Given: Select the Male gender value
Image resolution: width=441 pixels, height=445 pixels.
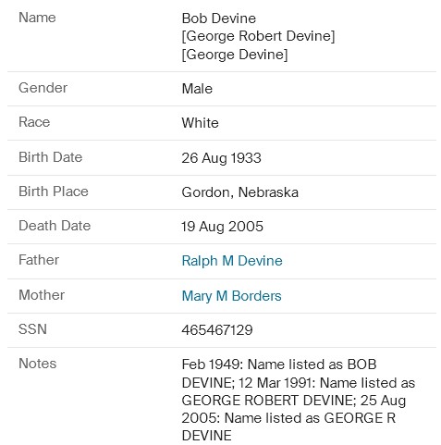Looking at the screenshot, I should [197, 89].
